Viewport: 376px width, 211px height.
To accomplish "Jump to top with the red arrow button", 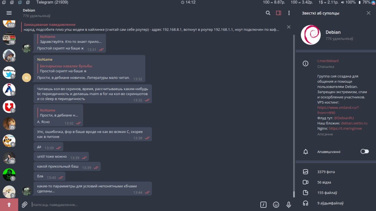I will point(9,205).
